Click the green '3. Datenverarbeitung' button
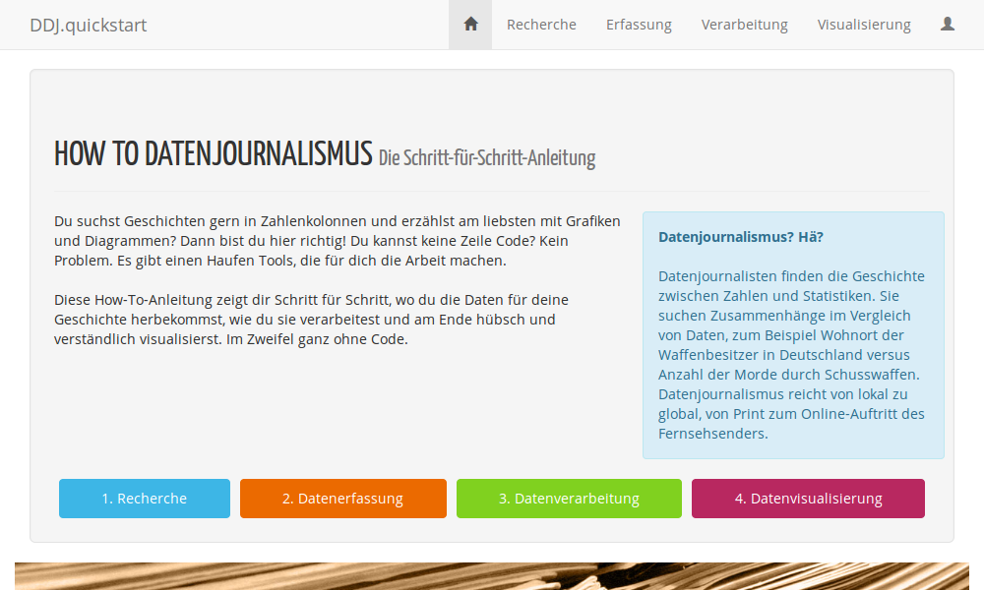 pyautogui.click(x=569, y=499)
